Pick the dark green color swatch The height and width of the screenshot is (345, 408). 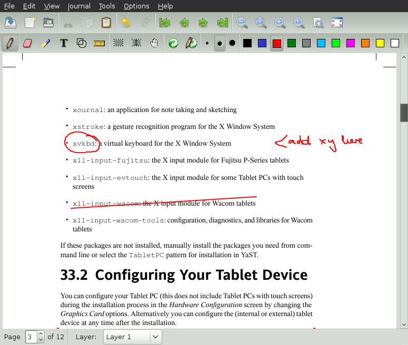click(292, 43)
